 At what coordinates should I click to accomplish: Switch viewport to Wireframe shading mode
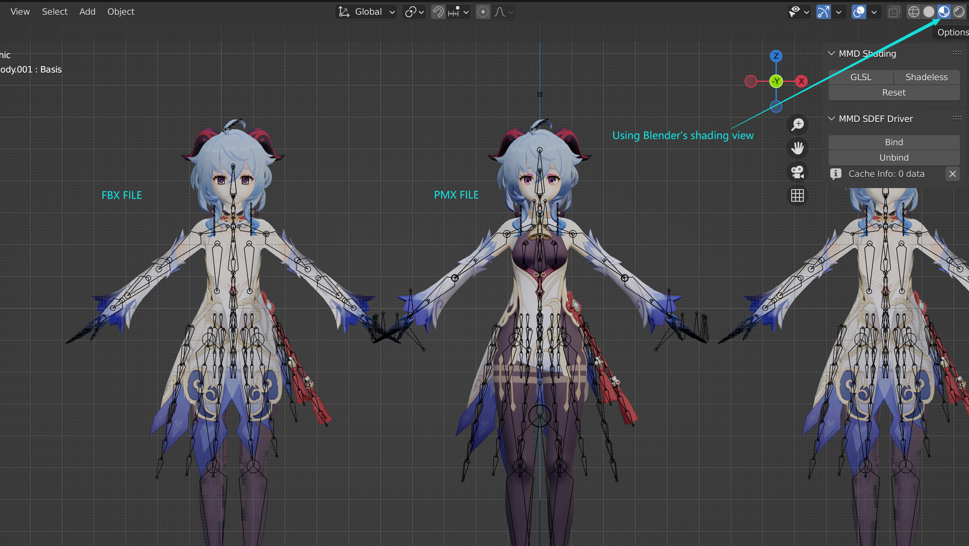pos(914,12)
